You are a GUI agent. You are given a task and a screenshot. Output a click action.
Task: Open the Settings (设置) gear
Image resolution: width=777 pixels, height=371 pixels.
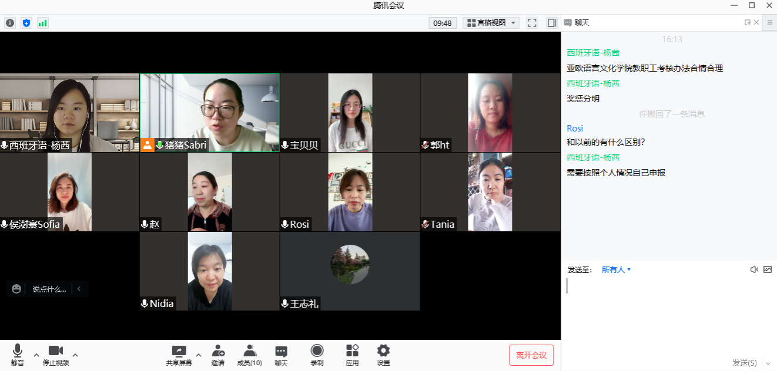point(383,355)
